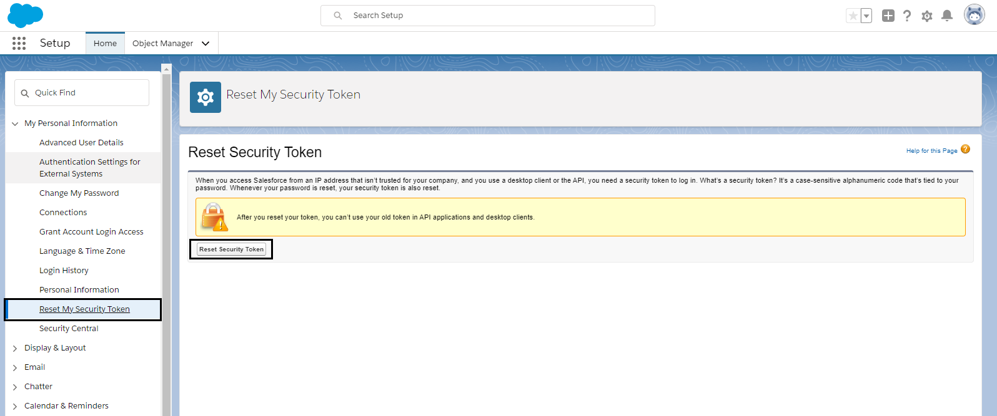Switch to the Object Manager tab

pyautogui.click(x=162, y=43)
